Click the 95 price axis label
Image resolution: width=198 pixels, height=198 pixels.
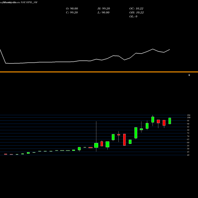coord(188,121)
